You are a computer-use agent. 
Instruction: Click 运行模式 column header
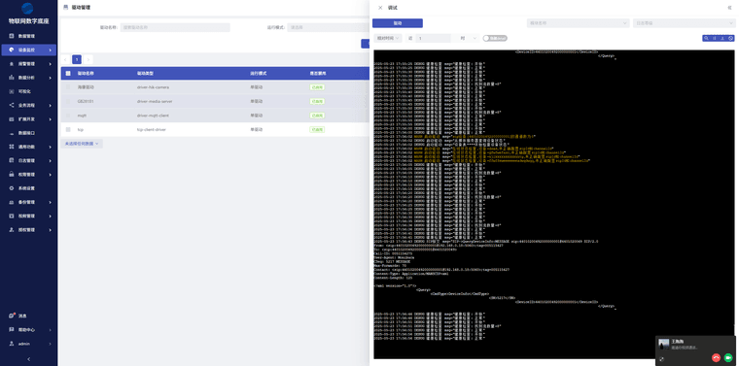click(259, 74)
